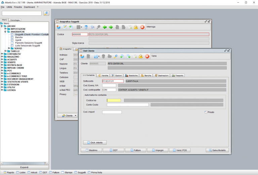Click the Cod. import input field
This screenshot has width=258, height=175.
[x=112, y=112]
